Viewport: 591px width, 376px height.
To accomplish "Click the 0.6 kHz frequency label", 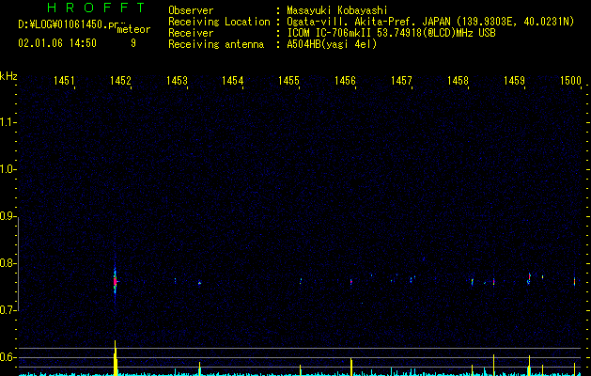I will pyautogui.click(x=8, y=357).
